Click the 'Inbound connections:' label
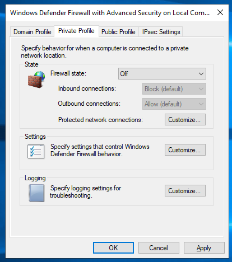The height and width of the screenshot is (262, 232). [x=87, y=88]
